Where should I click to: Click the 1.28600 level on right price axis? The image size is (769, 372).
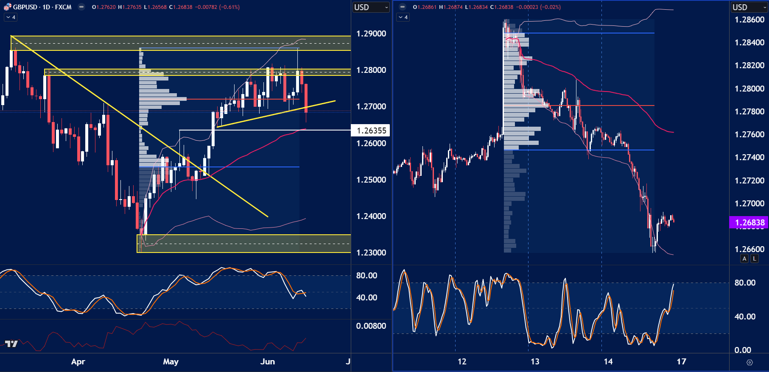click(749, 20)
